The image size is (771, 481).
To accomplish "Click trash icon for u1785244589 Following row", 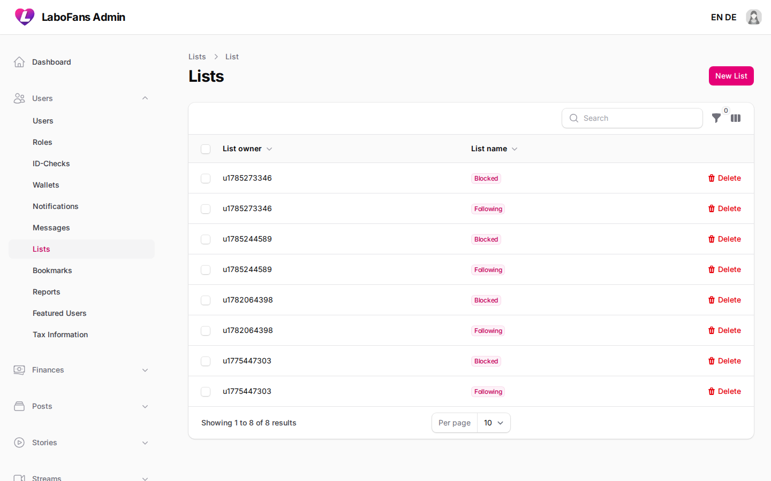I will coord(712,269).
